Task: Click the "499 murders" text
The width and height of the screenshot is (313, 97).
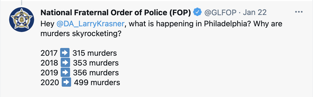Action: (97, 83)
